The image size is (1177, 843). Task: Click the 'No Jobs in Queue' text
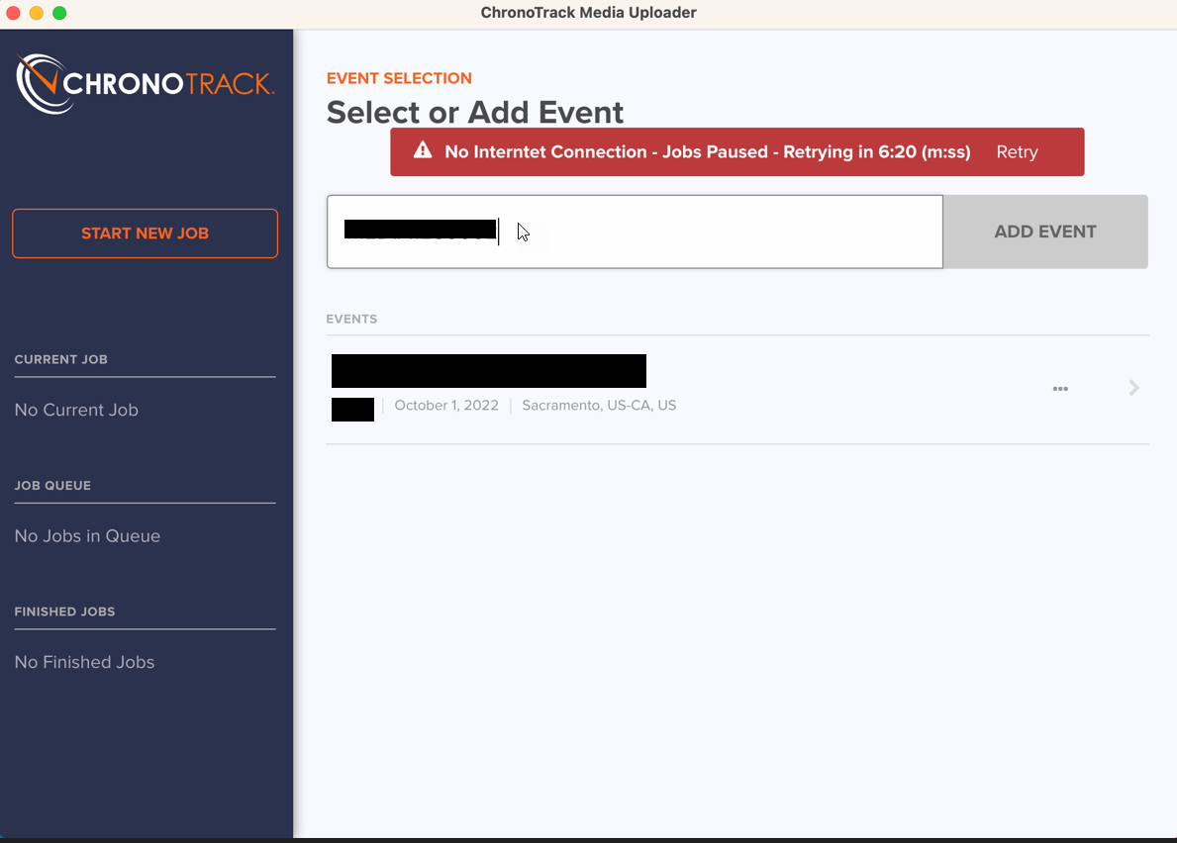87,535
